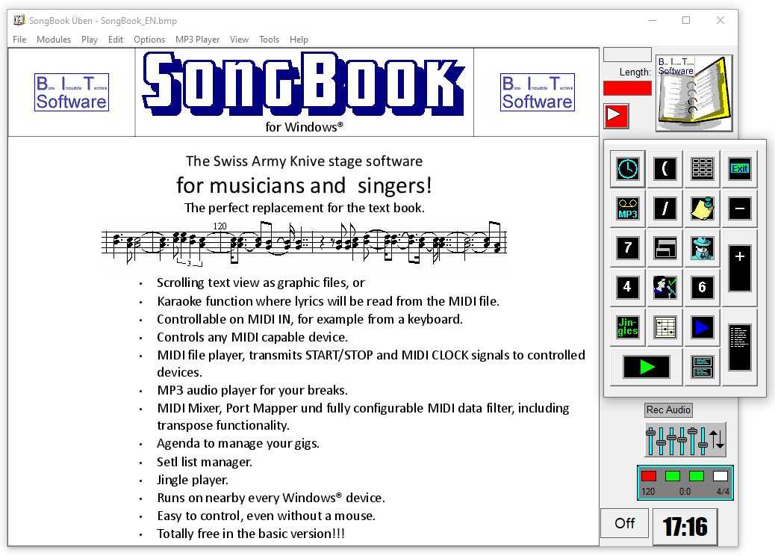Click 'Controls any MIDI capable device.' text
775x556 pixels.
coord(252,337)
